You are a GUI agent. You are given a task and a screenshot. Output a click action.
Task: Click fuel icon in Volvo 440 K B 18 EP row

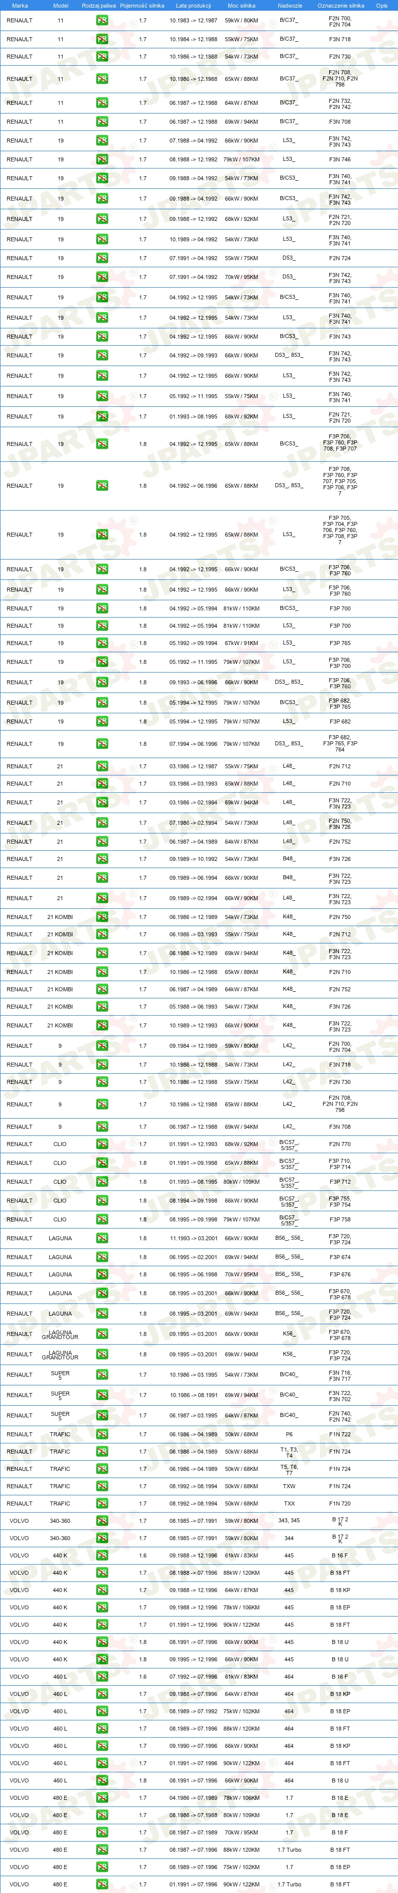coord(102,1607)
